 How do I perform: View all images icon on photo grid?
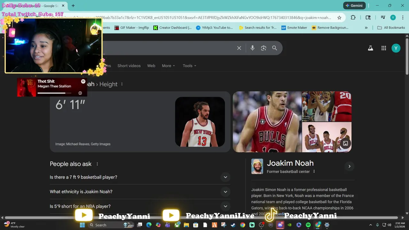coord(345,143)
